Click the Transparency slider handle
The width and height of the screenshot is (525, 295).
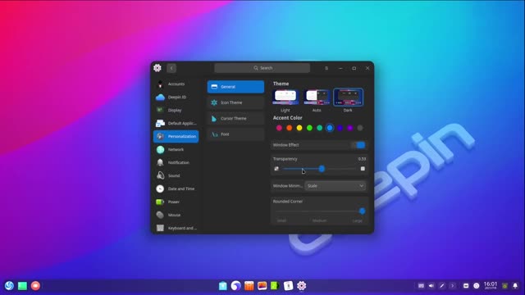point(322,169)
